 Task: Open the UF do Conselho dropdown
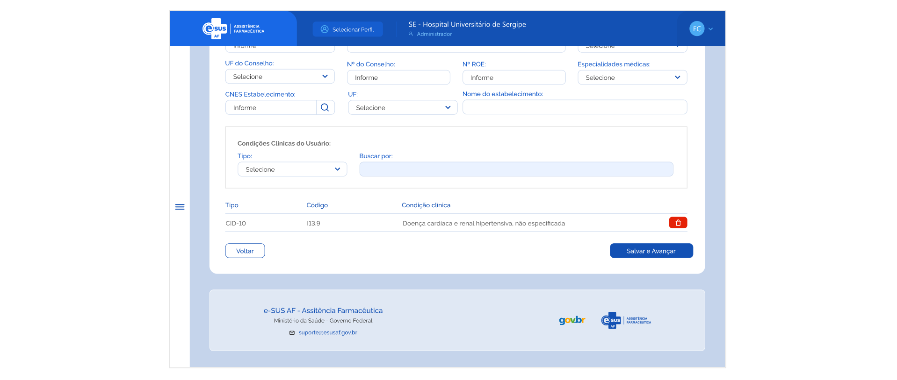[x=280, y=77]
